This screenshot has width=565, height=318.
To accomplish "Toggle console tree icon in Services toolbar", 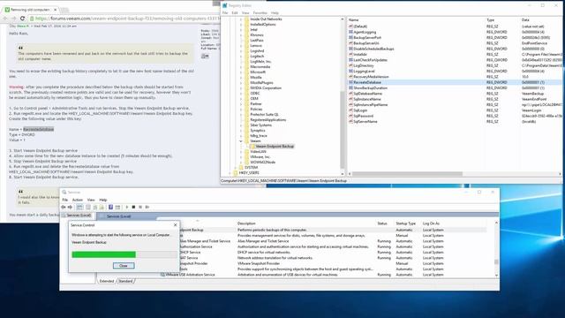I will tap(79, 208).
